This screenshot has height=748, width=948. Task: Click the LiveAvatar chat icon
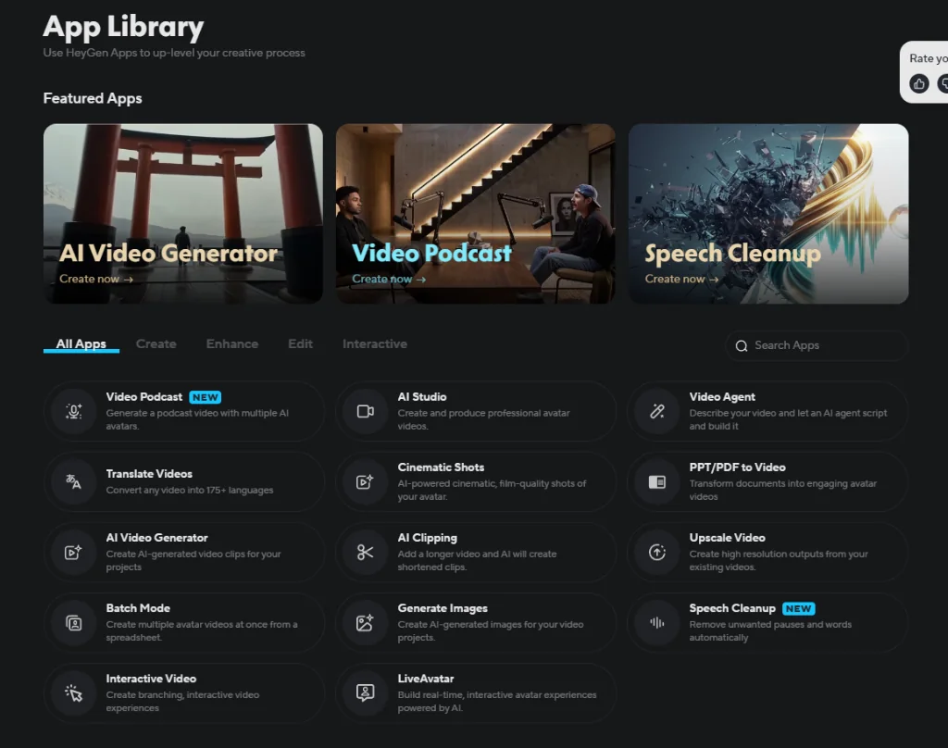(365, 693)
